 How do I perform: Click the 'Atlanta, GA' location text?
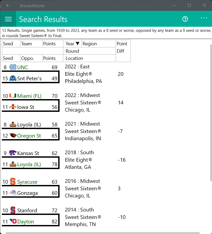pos(78,167)
